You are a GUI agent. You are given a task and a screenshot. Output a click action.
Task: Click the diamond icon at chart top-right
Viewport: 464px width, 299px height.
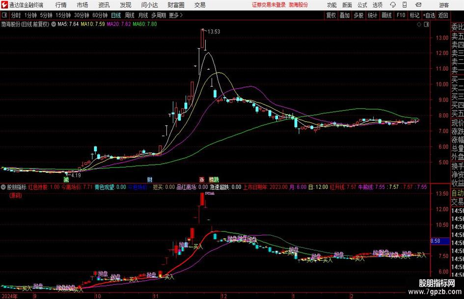pyautogui.click(x=419, y=25)
